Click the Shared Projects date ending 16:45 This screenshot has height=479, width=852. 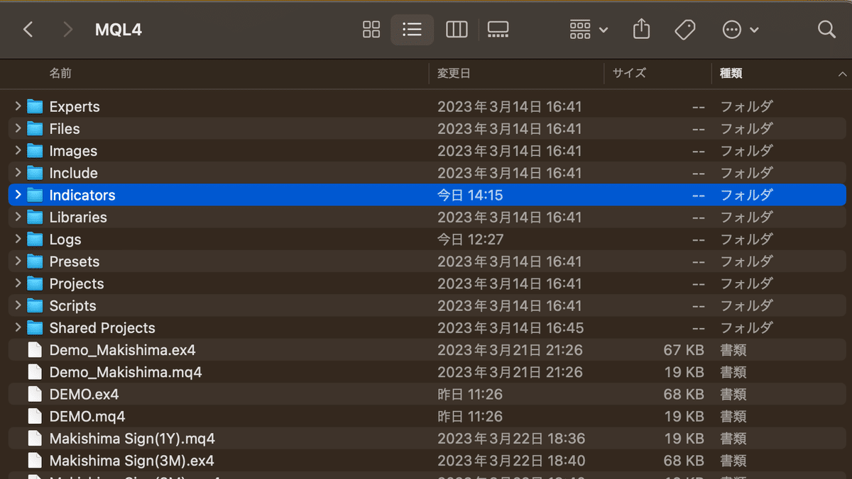pyautogui.click(x=510, y=328)
